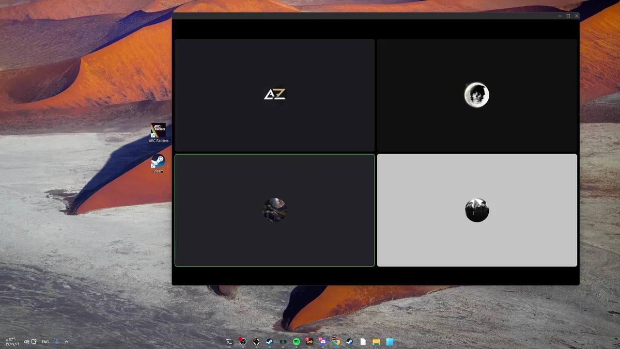Open the clock and date flyout
The image size is (620, 349).
(x=12, y=342)
